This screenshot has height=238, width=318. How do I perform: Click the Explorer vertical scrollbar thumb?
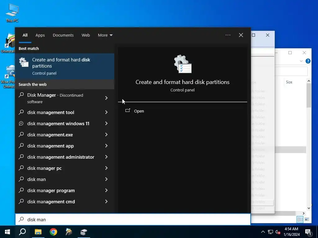(x=309, y=95)
